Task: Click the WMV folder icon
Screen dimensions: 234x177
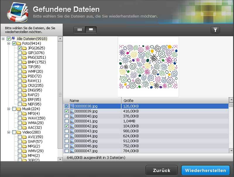Action: pos(24,151)
